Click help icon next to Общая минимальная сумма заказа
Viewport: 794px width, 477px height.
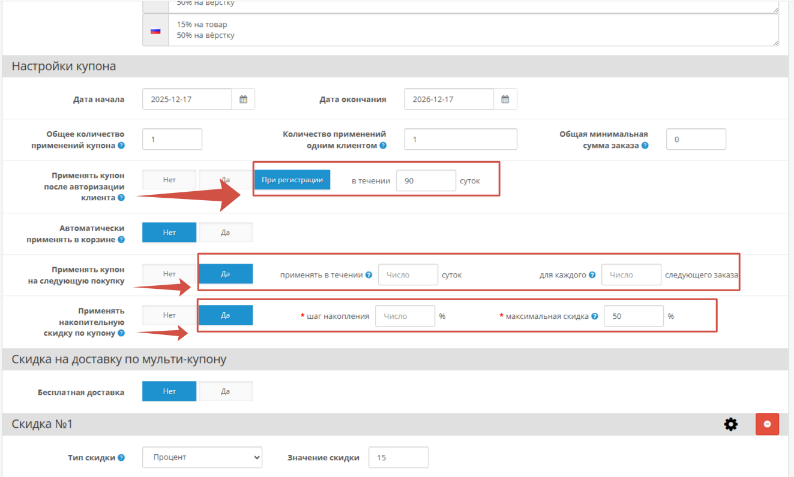645,145
